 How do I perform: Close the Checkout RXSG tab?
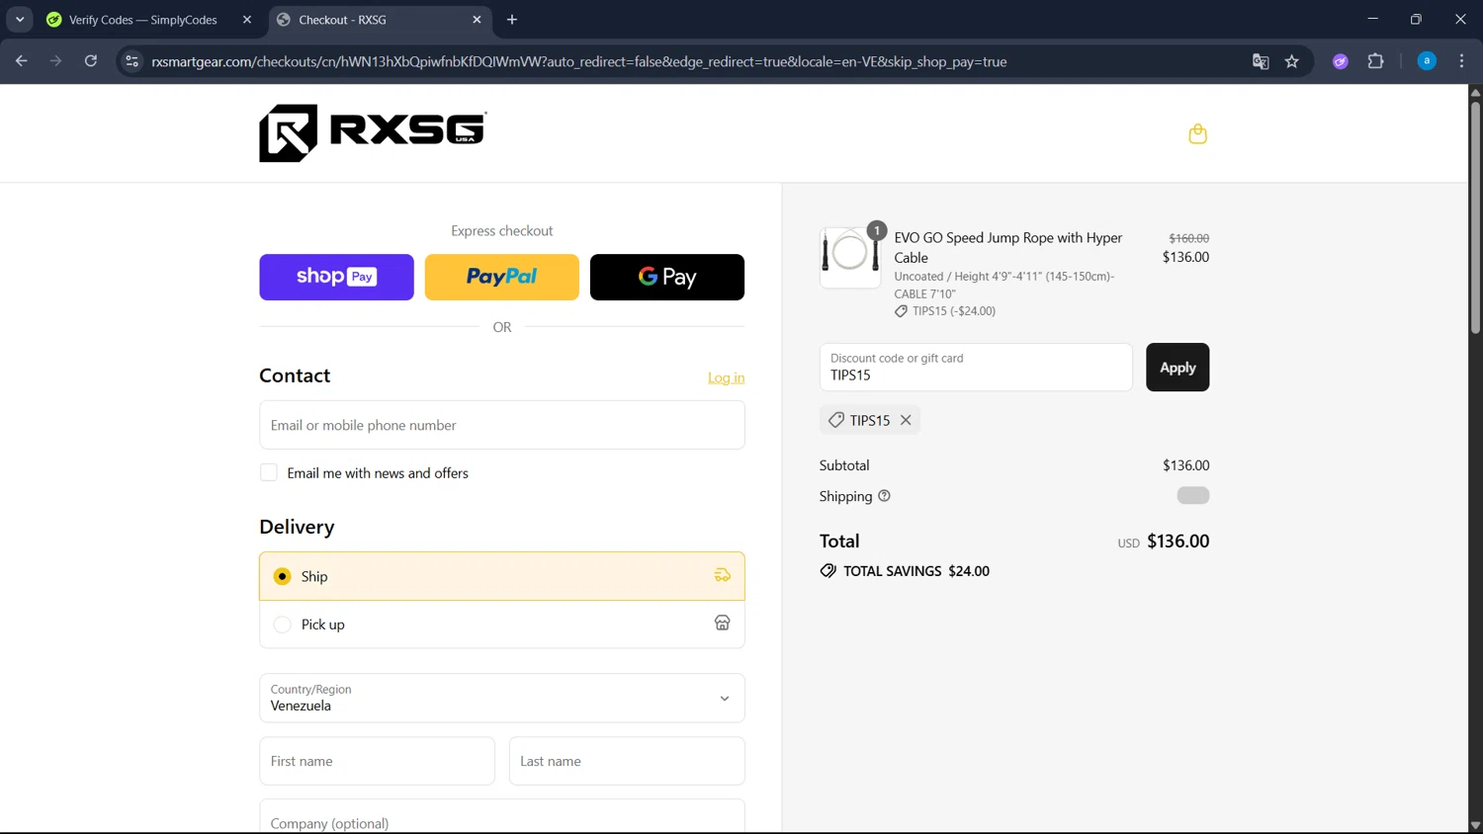point(478,20)
